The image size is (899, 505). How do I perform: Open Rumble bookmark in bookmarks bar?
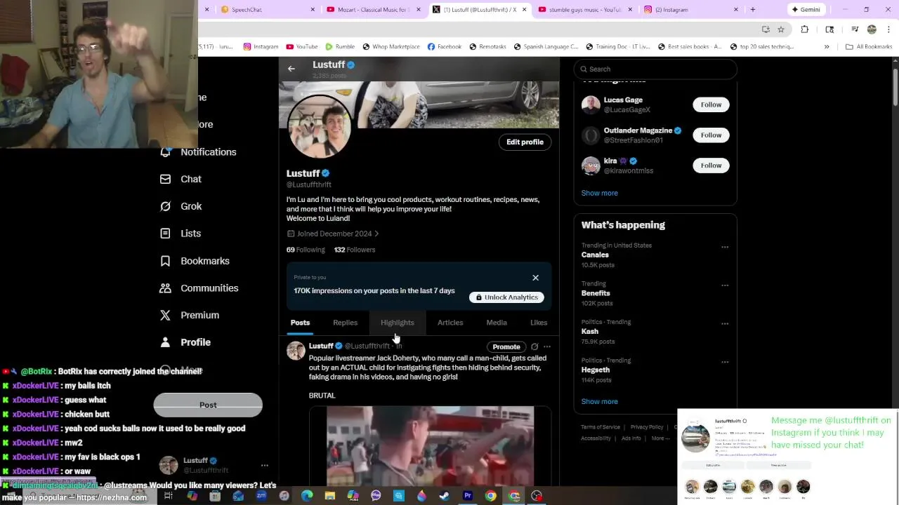coord(340,47)
